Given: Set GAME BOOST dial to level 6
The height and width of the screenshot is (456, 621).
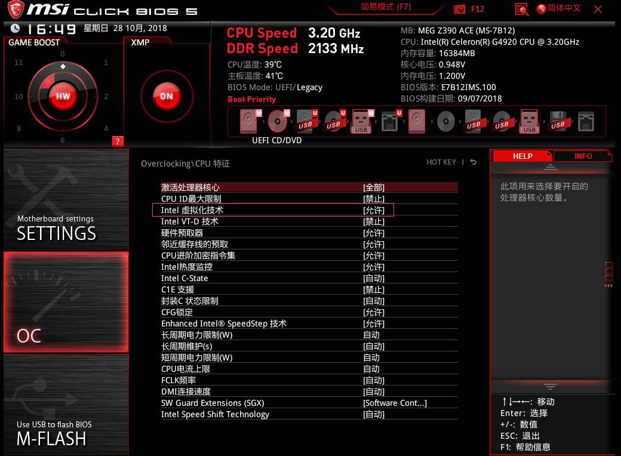Looking at the screenshot, I should [x=63, y=140].
